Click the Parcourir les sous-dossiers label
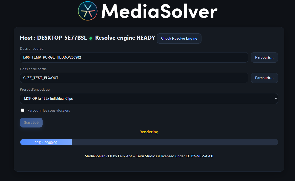The height and width of the screenshot is (181, 295). point(49,110)
